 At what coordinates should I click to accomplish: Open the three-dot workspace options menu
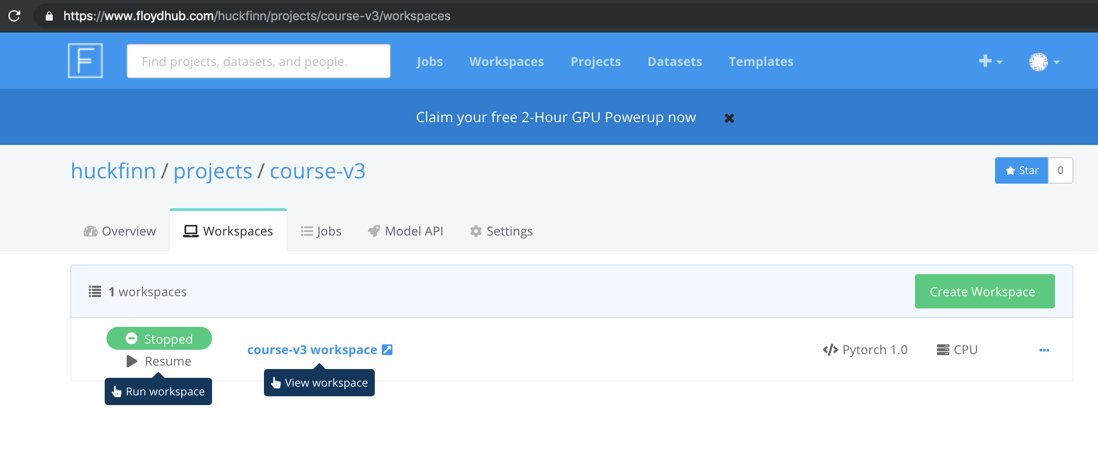click(x=1044, y=350)
